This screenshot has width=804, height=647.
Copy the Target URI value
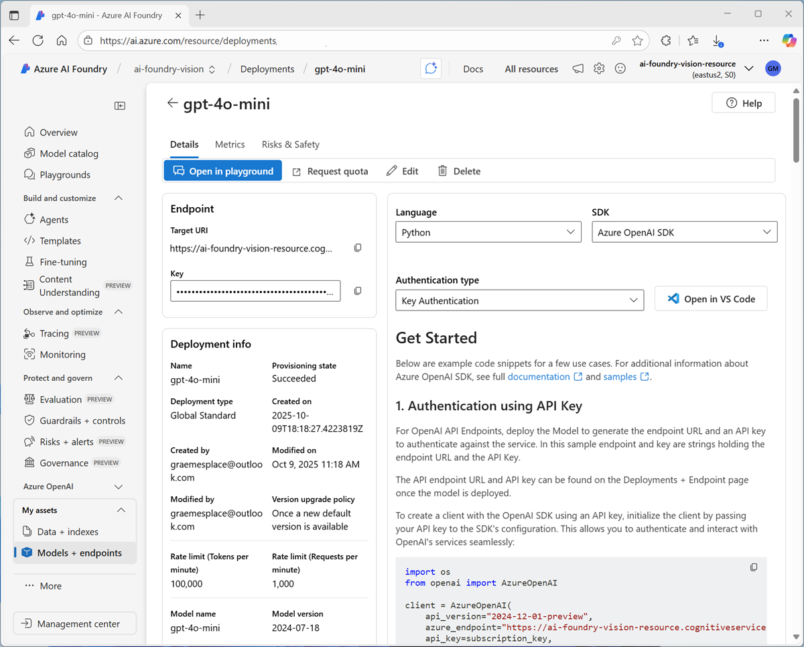(x=358, y=248)
